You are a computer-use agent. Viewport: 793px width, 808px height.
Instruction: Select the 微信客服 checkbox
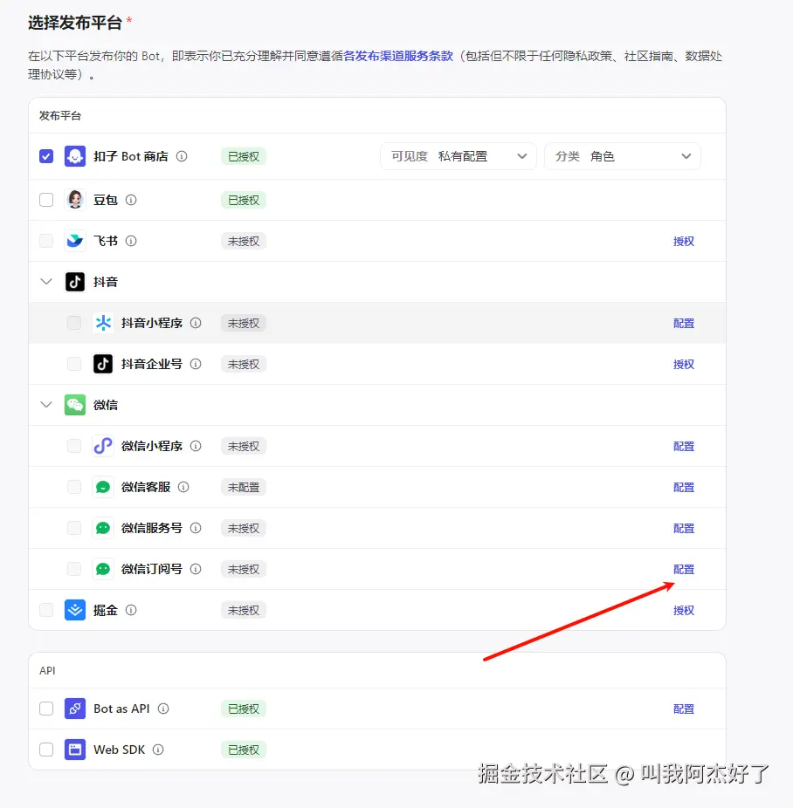coord(74,487)
